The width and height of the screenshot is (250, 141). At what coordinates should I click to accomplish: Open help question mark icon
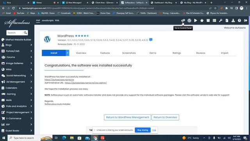pyautogui.click(x=239, y=20)
